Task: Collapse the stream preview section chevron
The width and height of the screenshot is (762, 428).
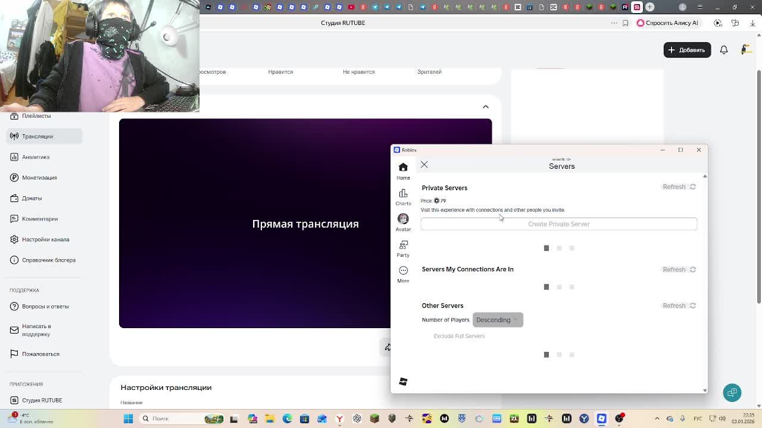Action: (486, 106)
